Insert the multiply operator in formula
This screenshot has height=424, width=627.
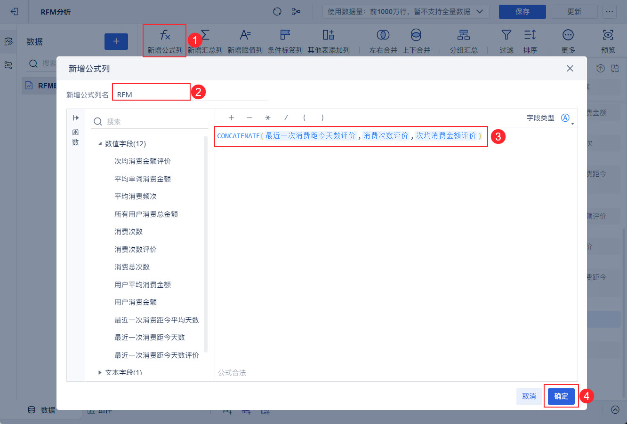(x=268, y=118)
